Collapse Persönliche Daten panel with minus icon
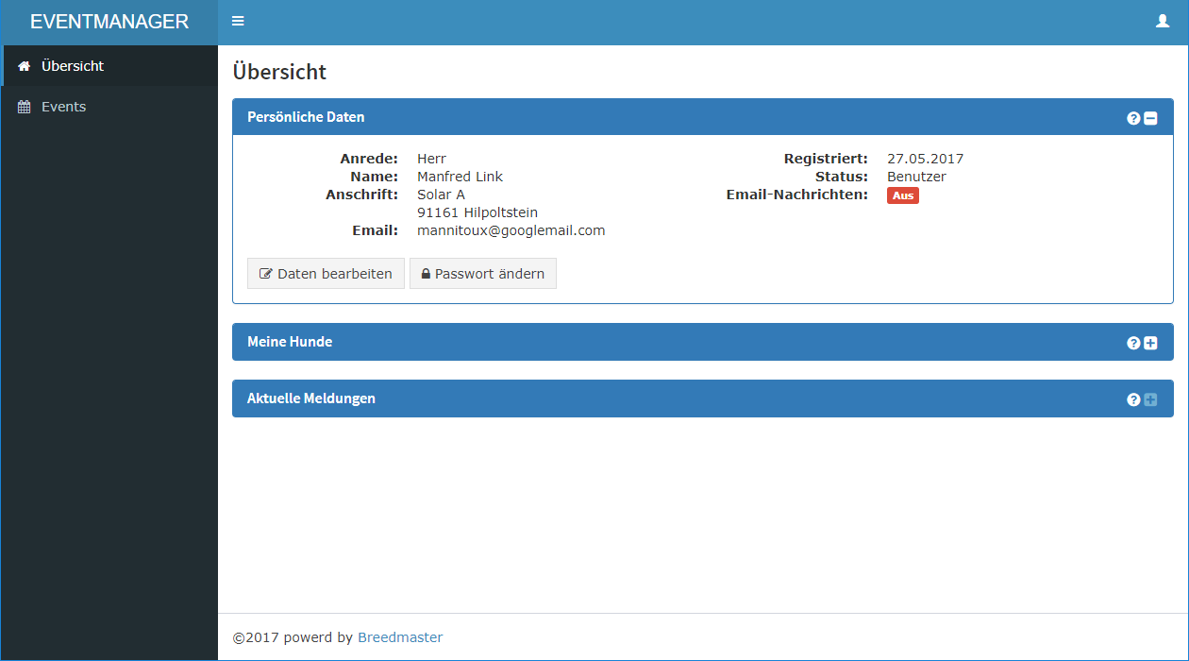The width and height of the screenshot is (1189, 661). pos(1150,118)
